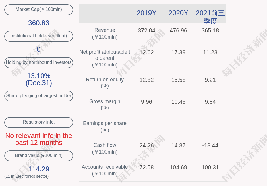The height and width of the screenshot is (186, 267).
Task: Select the Gross margin (%) row header
Action: [x=105, y=105]
